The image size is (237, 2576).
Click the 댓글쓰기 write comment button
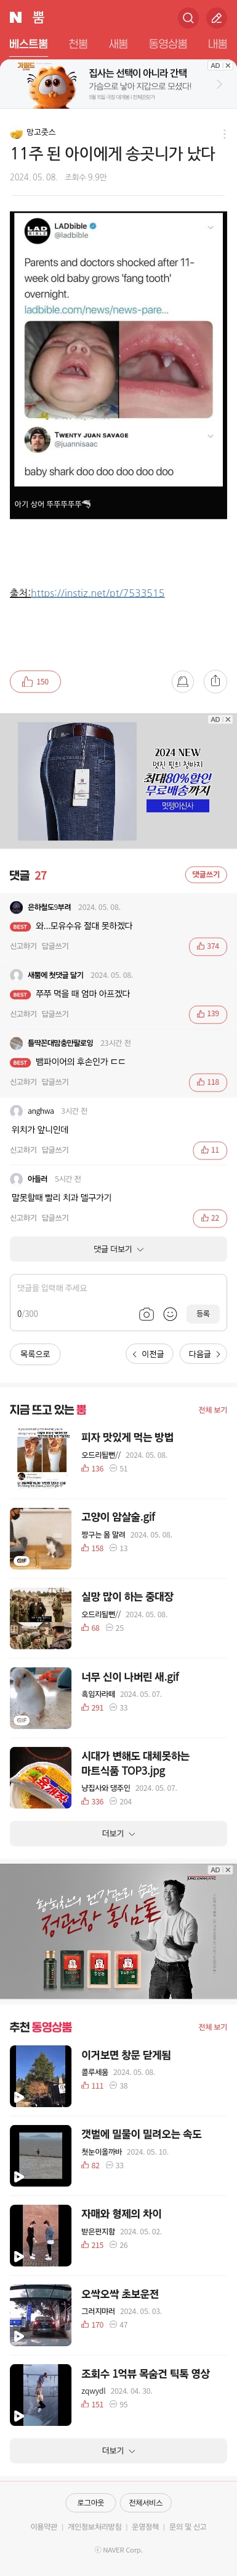[x=206, y=874]
